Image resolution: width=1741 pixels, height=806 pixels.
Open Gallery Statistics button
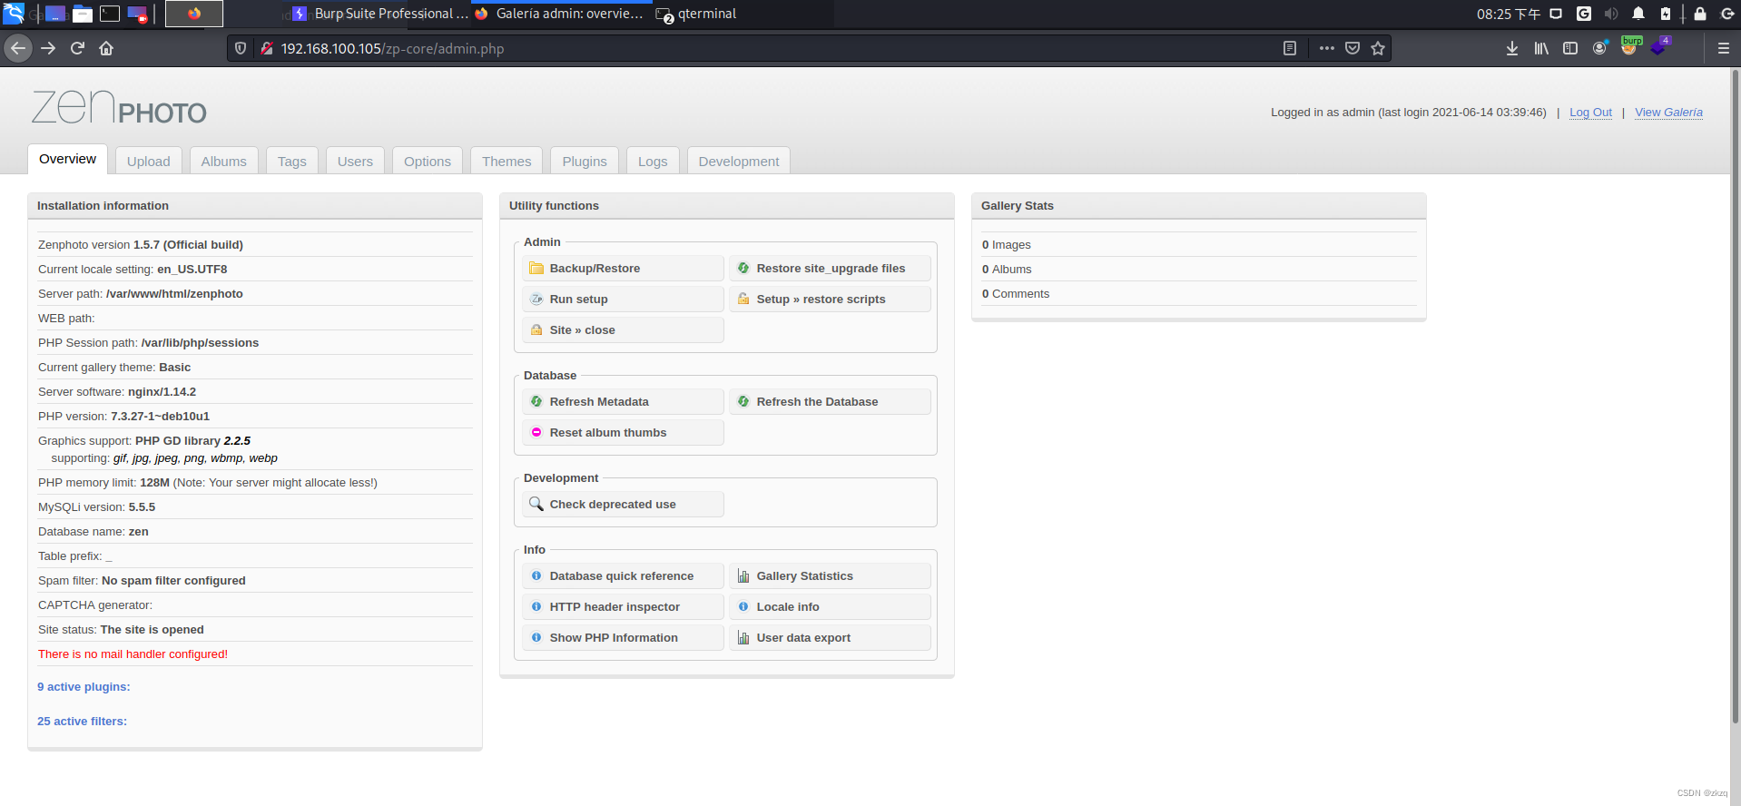pos(830,575)
